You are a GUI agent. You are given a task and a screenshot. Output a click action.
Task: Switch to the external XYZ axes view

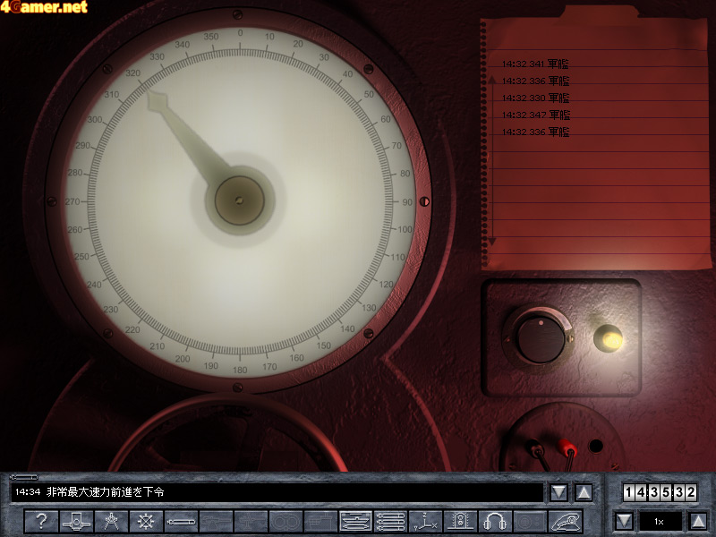(x=426, y=521)
